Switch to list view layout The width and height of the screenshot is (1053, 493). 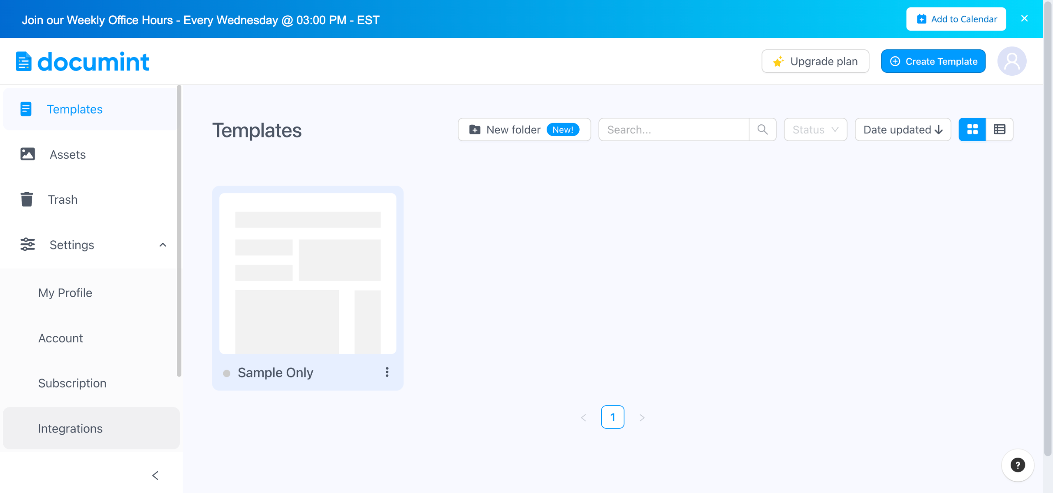point(999,130)
